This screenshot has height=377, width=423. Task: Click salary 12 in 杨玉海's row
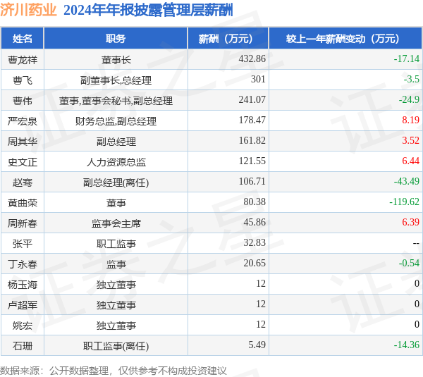[261, 283]
